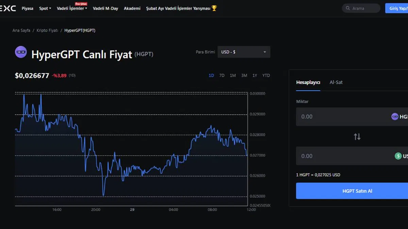Open Vadeli M-Day page
Viewport: 408px width, 229px height.
[x=105, y=8]
